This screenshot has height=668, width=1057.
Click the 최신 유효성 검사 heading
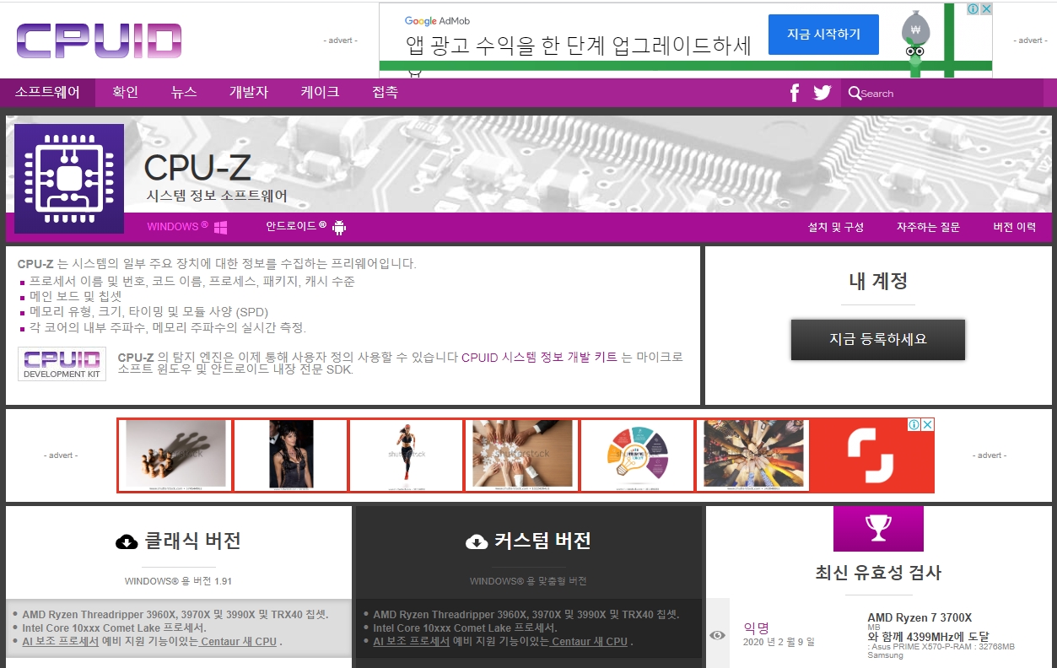[x=878, y=574]
